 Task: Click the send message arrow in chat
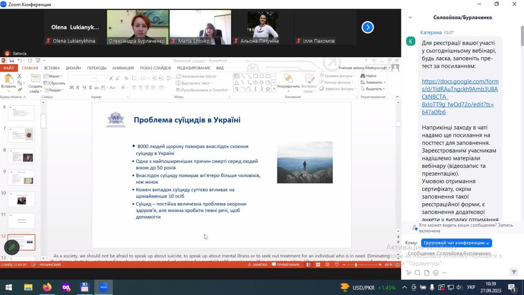pos(514,272)
